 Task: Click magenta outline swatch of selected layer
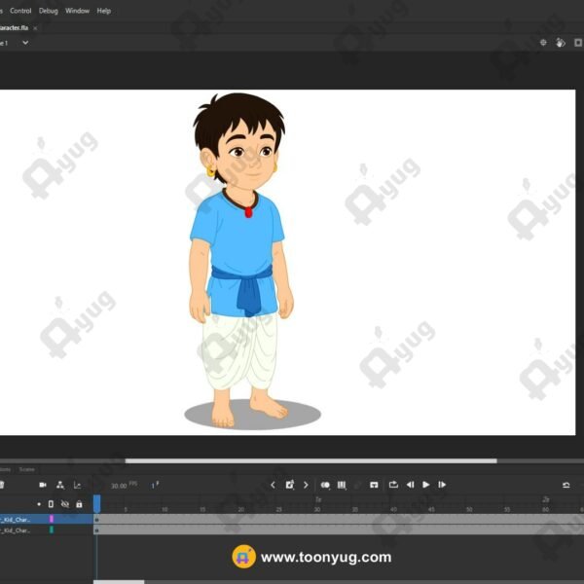pyautogui.click(x=52, y=519)
